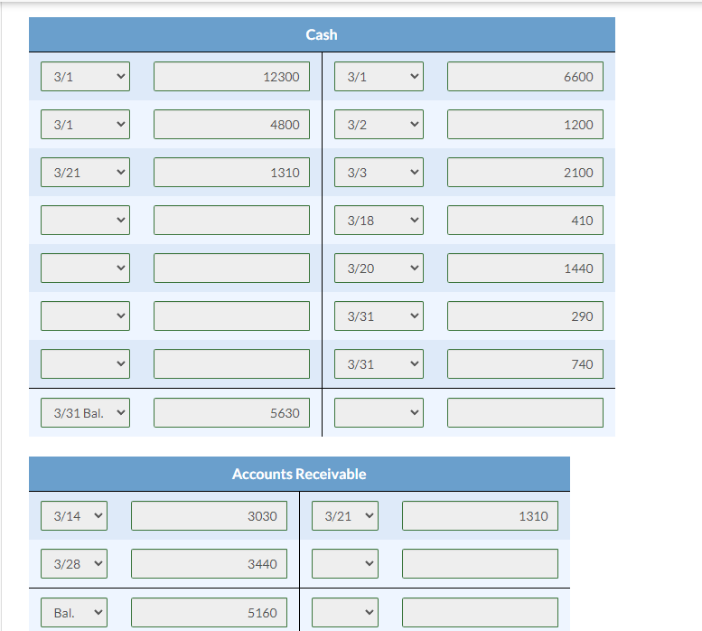This screenshot has width=702, height=631.
Task: Open the Accounts Receivable debit dropdown showing 3/14
Action: tap(74, 516)
